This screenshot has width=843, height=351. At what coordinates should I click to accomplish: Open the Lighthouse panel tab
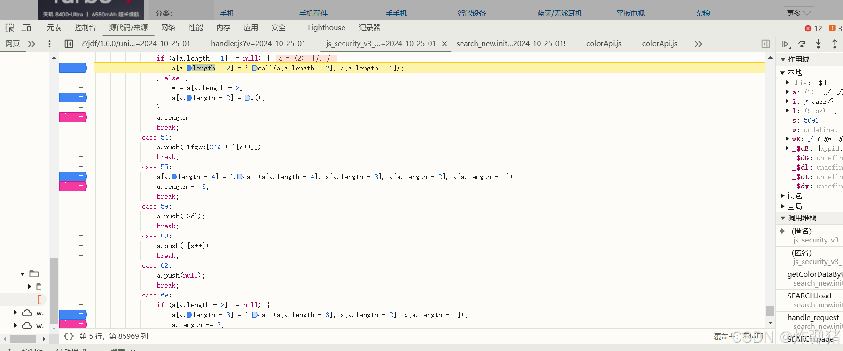coord(327,28)
